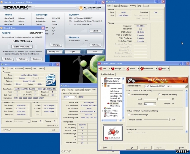Open the Graphics Adapter dropdown

pos(186,86)
